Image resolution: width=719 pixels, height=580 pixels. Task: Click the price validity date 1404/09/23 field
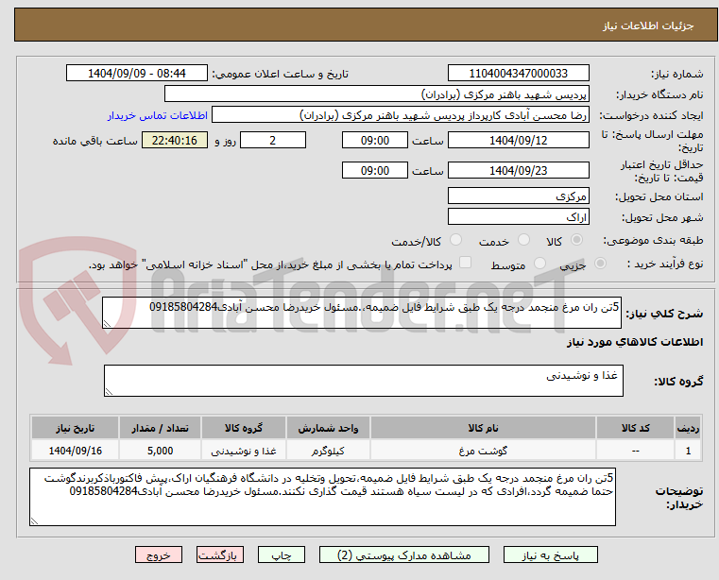coord(518,171)
